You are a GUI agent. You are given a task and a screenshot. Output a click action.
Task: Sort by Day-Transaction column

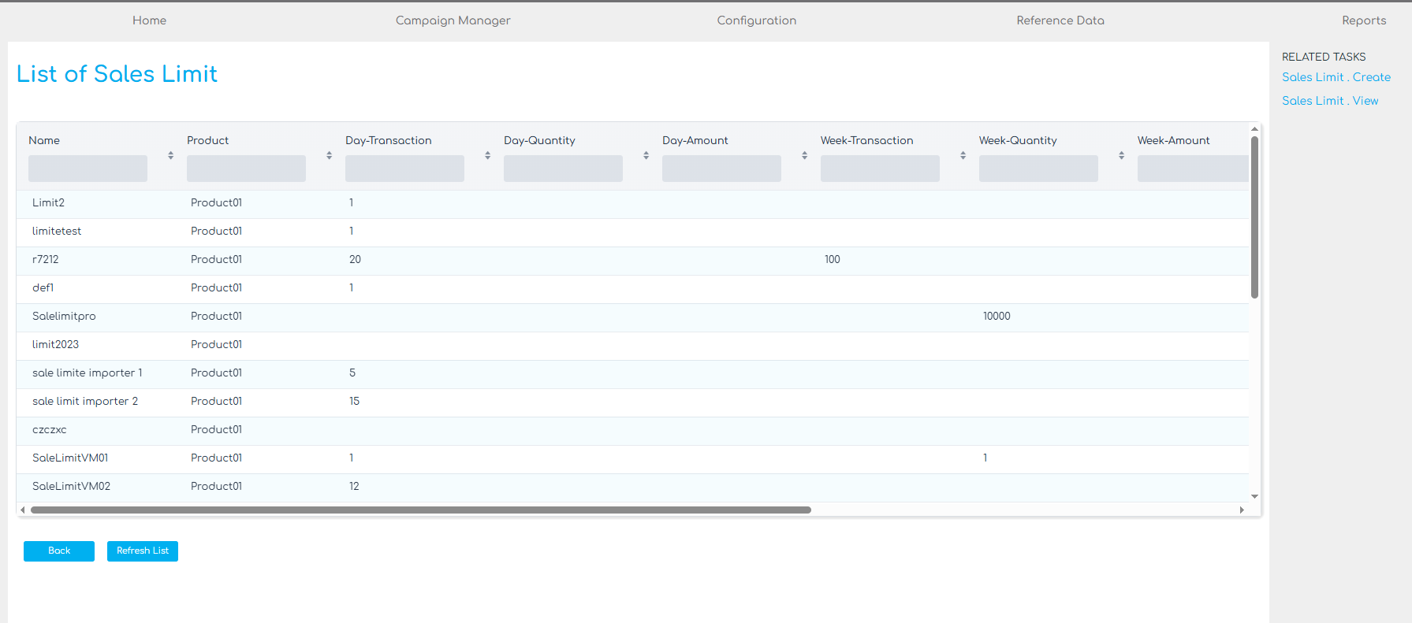487,156
